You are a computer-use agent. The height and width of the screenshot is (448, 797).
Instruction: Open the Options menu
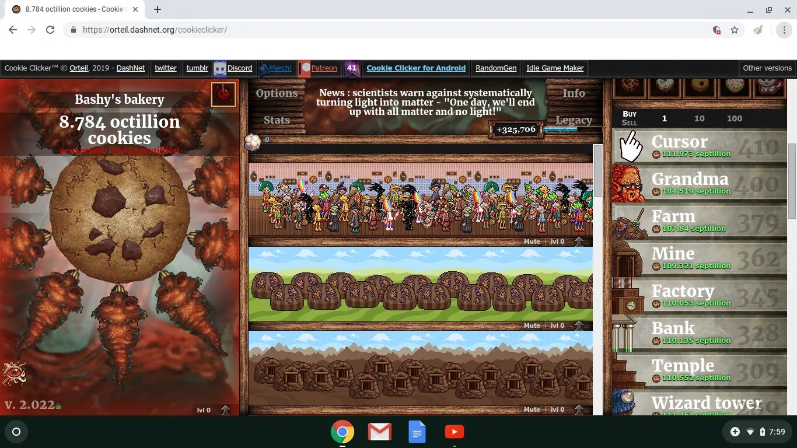277,93
